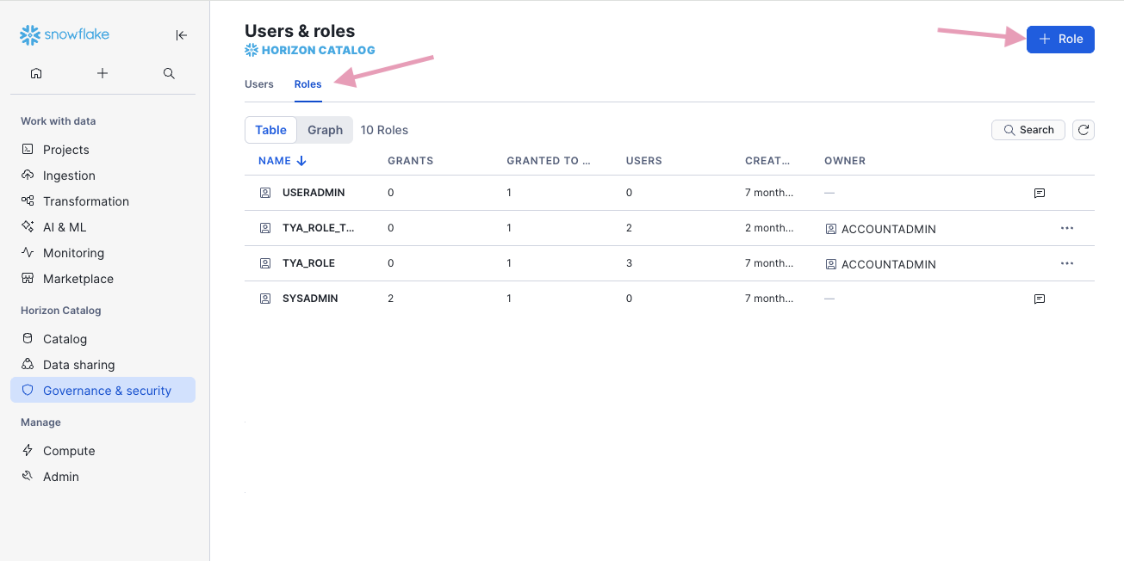Click the home icon in sidebar

click(x=36, y=73)
